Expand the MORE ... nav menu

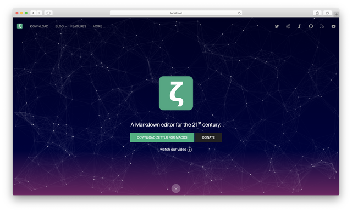(x=99, y=26)
